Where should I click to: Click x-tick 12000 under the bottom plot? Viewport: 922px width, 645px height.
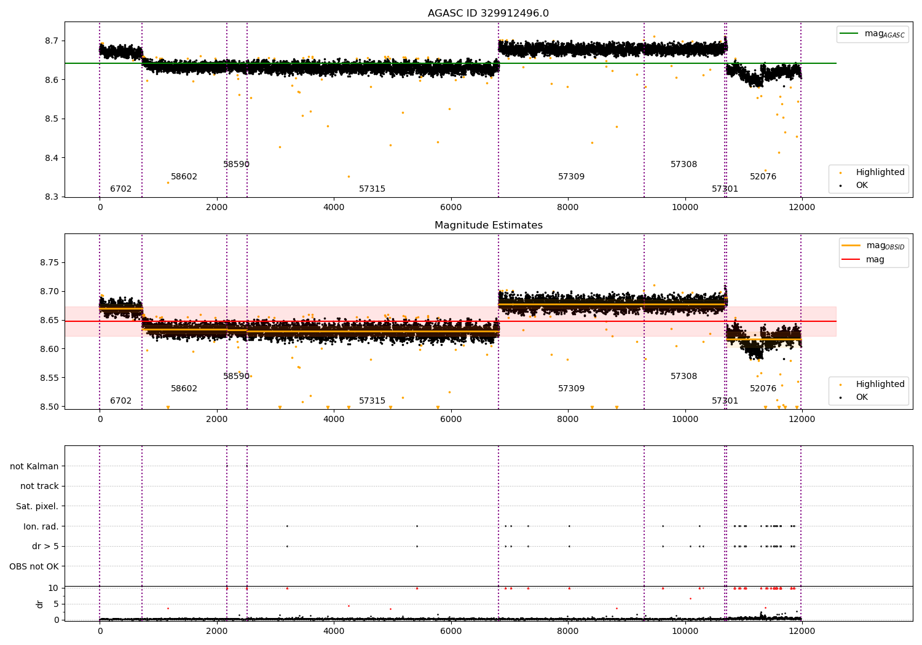pos(802,631)
